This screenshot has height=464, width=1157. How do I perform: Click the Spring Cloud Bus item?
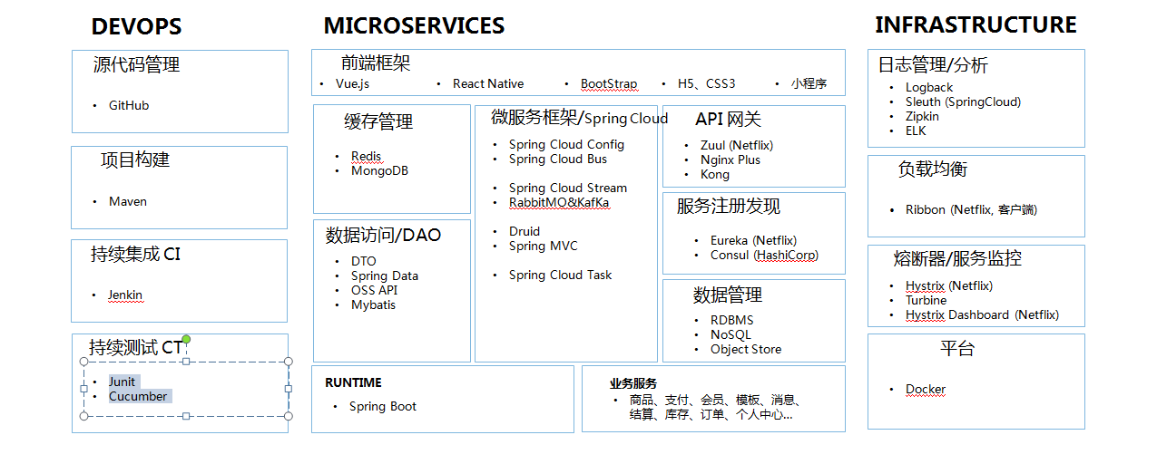pyautogui.click(x=558, y=159)
